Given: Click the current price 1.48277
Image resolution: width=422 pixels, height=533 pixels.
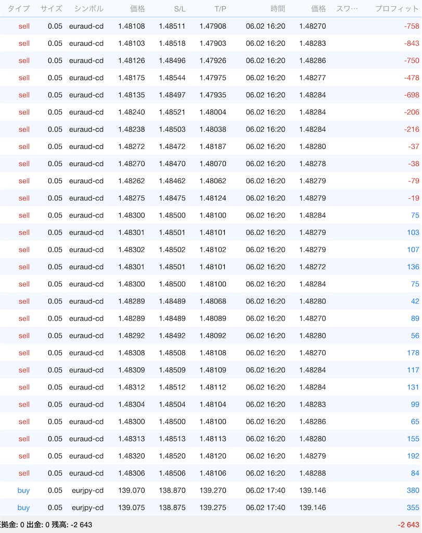Looking at the screenshot, I should (313, 78).
